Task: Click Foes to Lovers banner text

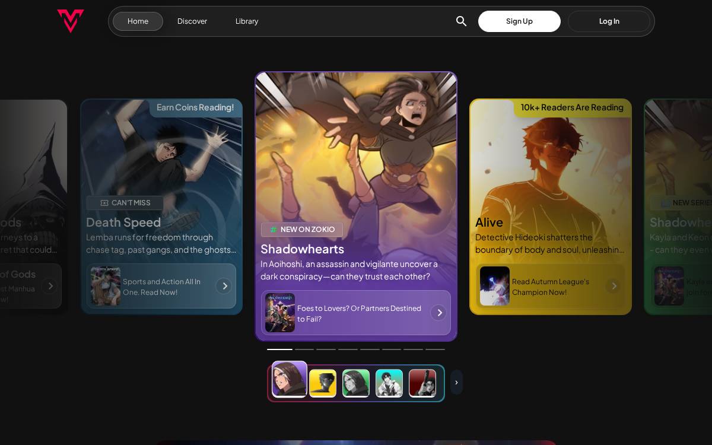Action: point(359,313)
